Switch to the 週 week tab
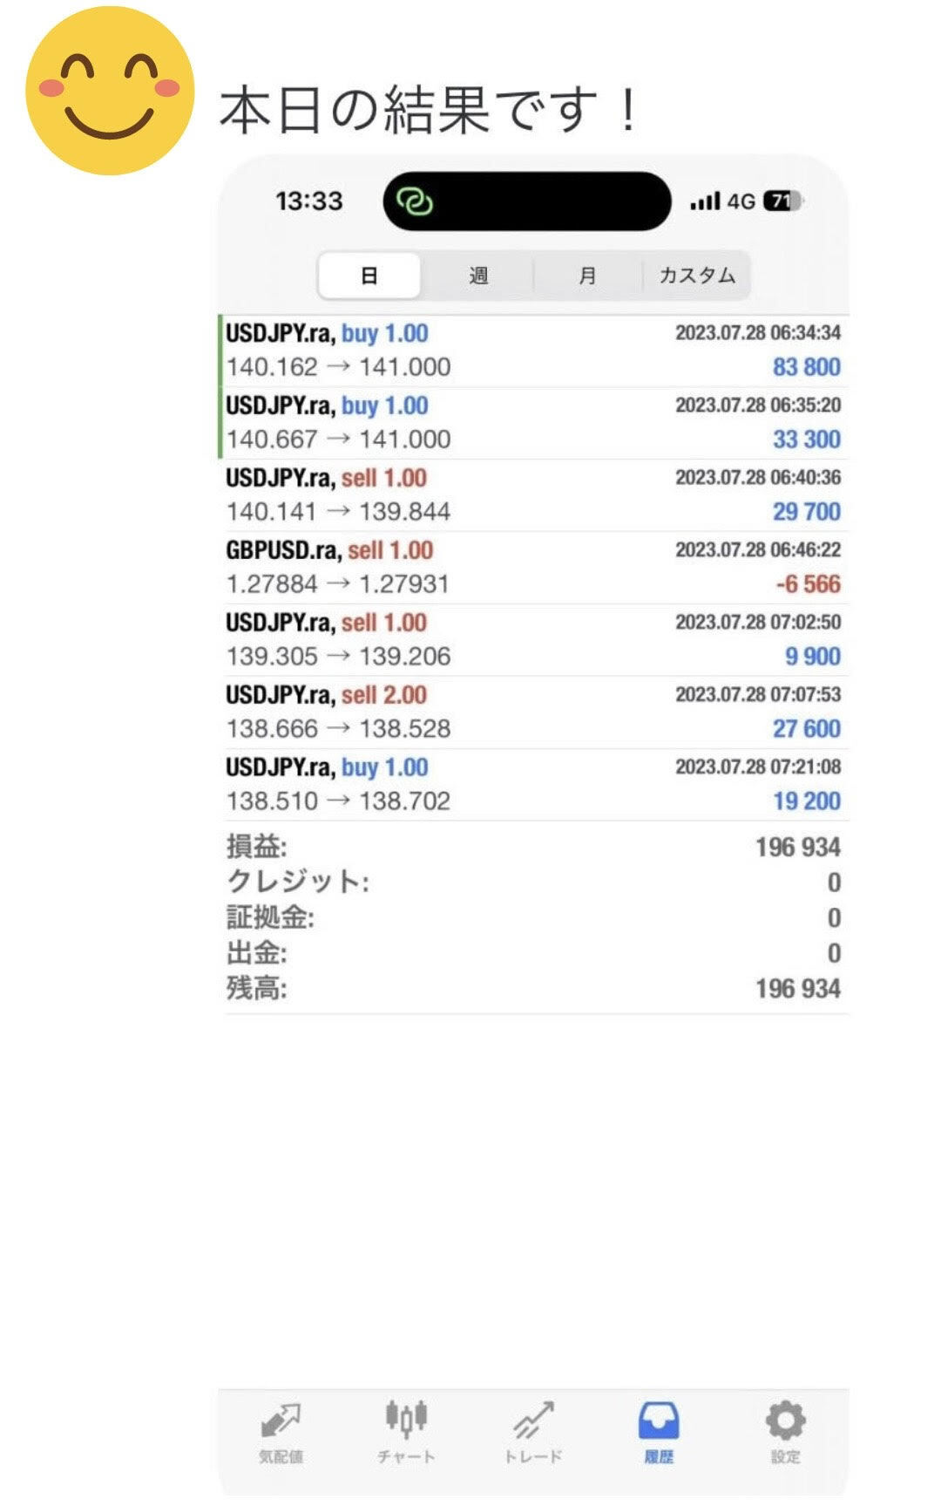 478,276
